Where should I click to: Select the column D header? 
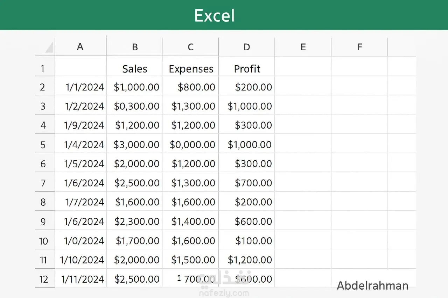247,47
